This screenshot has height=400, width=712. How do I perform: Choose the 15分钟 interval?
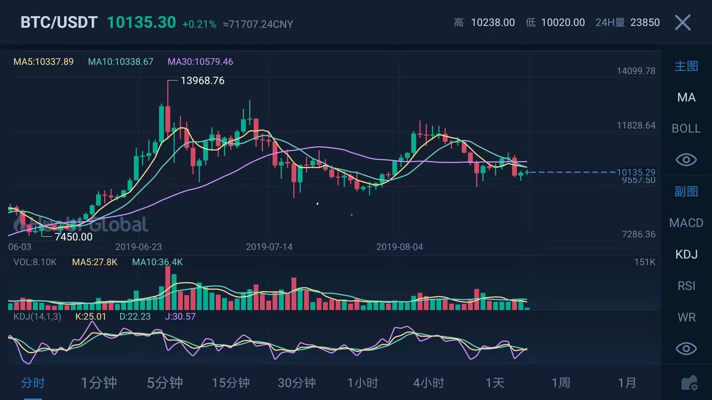[231, 383]
